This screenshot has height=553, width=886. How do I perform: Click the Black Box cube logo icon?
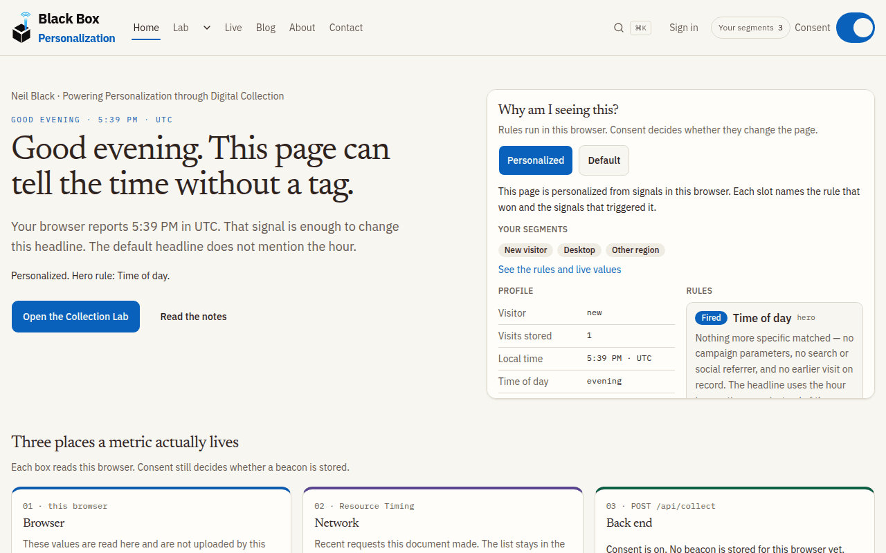pyautogui.click(x=22, y=28)
